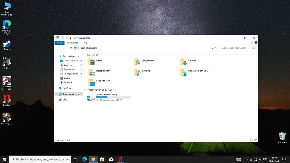Open breadcrumb arrow after Этот компьютер
This screenshot has height=163, width=290.
(x=99, y=48)
